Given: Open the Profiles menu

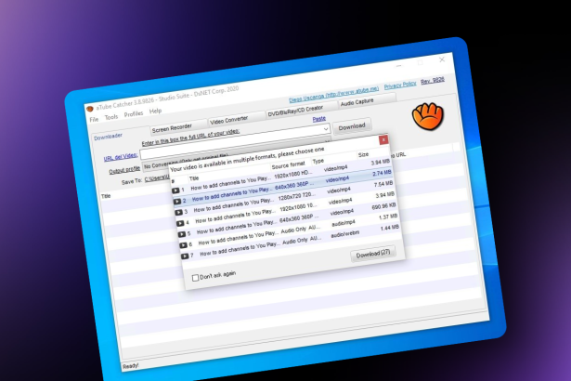Looking at the screenshot, I should pos(134,113).
